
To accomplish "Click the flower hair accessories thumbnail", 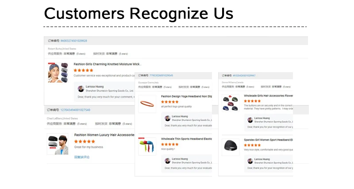I will [x=231, y=104].
